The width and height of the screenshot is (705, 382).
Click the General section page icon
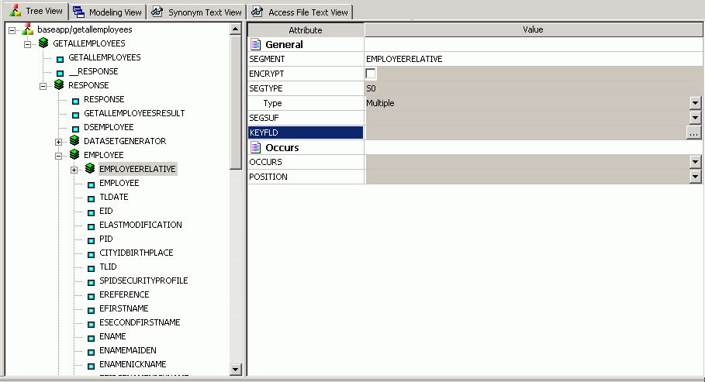[255, 44]
